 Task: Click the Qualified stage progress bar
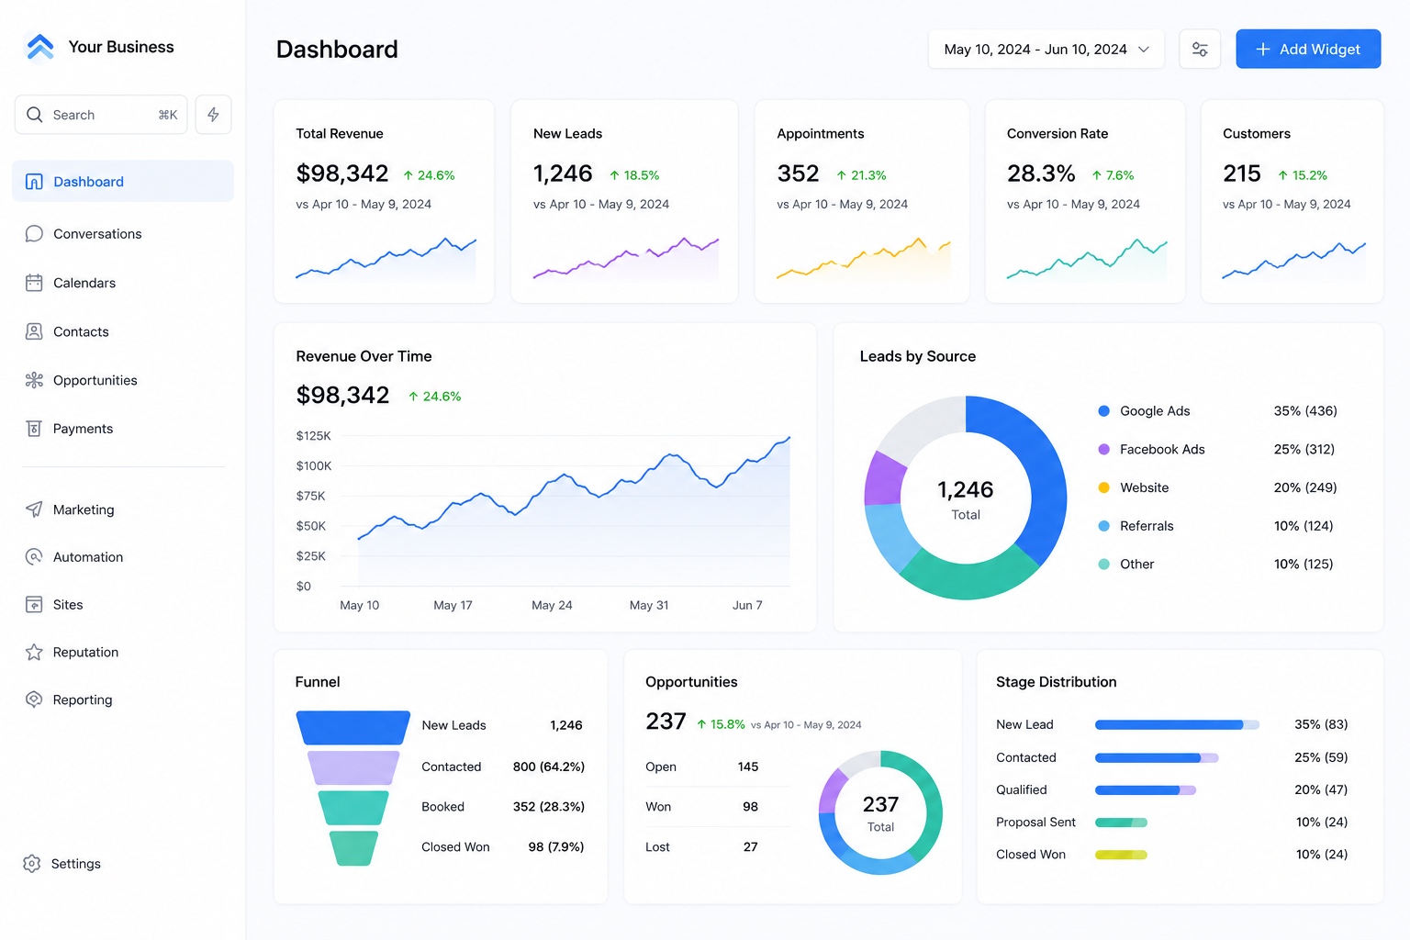[x=1146, y=790]
